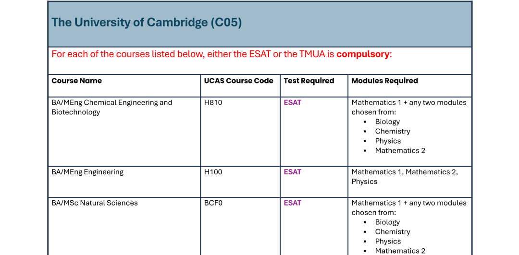Viewport: 519px width, 255px height.
Task: Click Chemistry bullet in Chemical Engineering row
Action: point(393,131)
